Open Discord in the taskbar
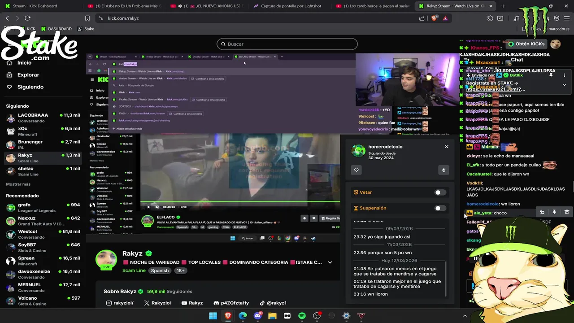 [257, 316]
